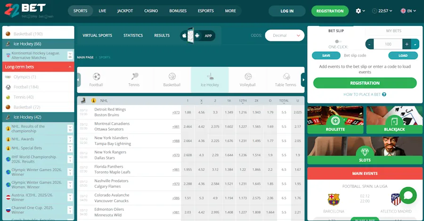Select odds 1.51 for Colorado Avalanche
This screenshot has height=221, width=424.
pos(188,198)
